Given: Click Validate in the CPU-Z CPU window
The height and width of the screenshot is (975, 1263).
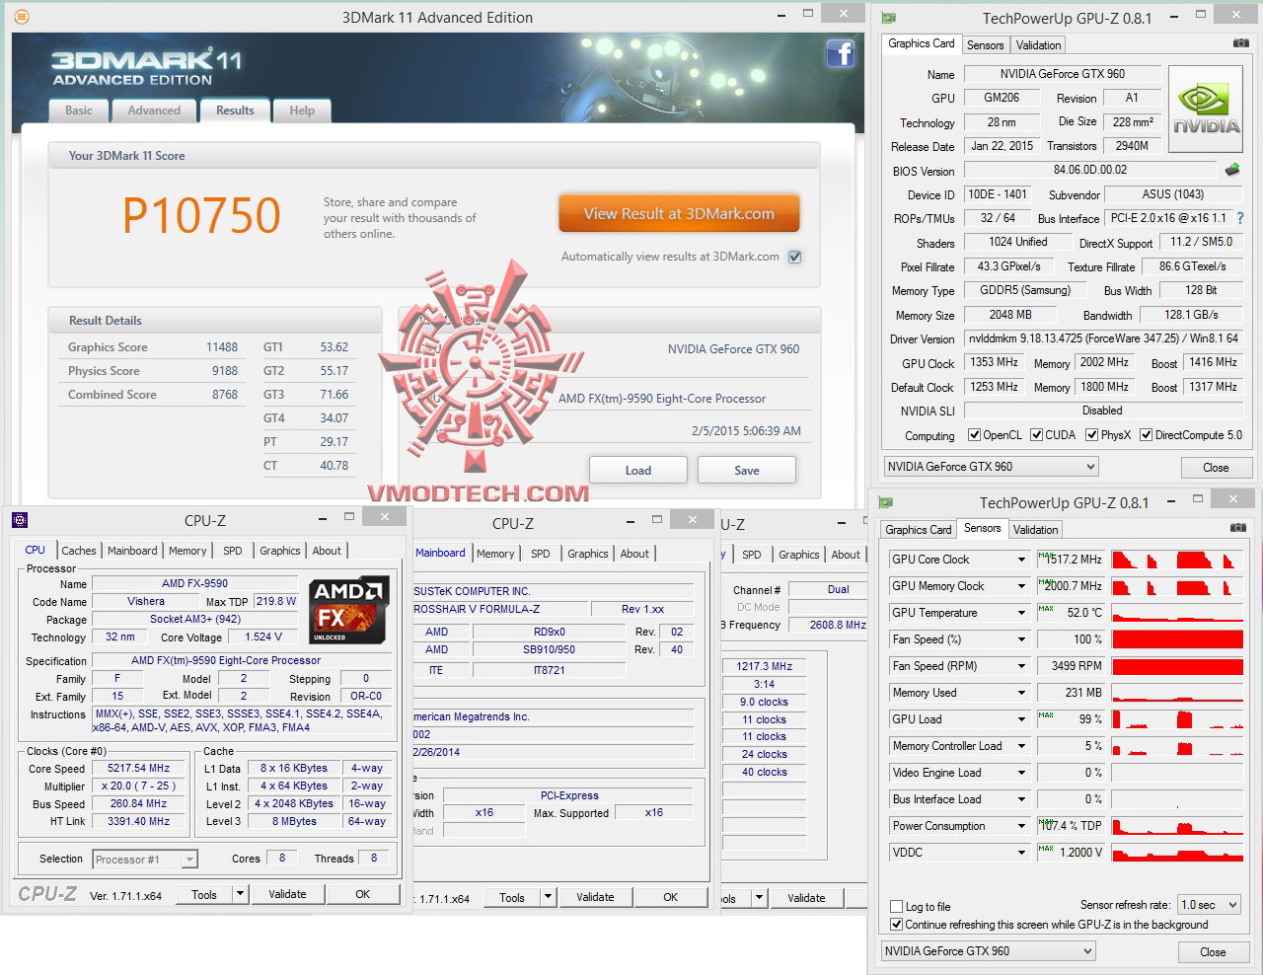Looking at the screenshot, I should (x=287, y=894).
